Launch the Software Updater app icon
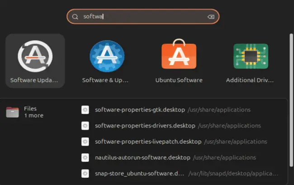Screen dimensions: 294x185 pos(35,56)
